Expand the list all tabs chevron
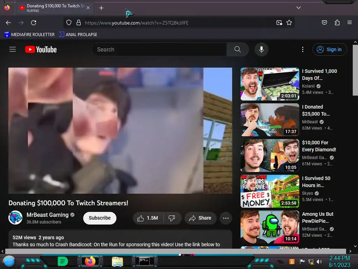 (299, 8)
